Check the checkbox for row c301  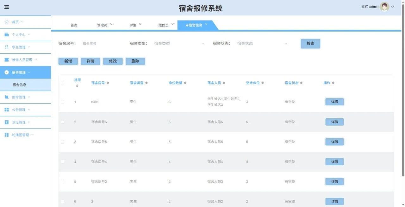pos(62,102)
